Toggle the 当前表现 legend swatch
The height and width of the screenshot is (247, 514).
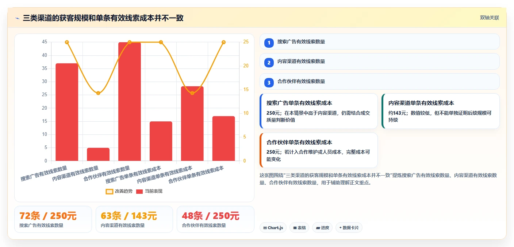click(x=139, y=191)
